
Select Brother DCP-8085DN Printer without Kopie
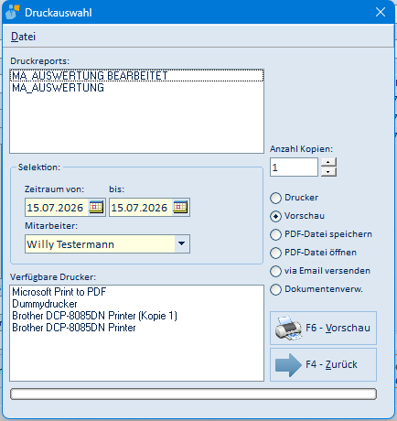[136, 328]
